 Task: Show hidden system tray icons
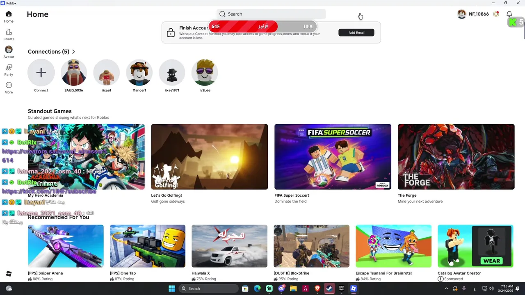(x=447, y=288)
